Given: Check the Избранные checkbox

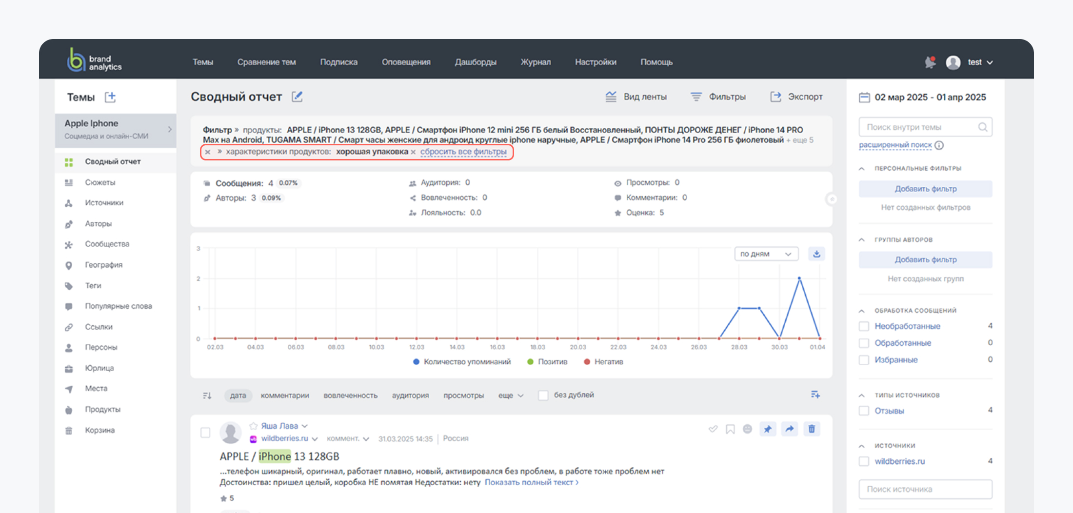Looking at the screenshot, I should [x=864, y=360].
